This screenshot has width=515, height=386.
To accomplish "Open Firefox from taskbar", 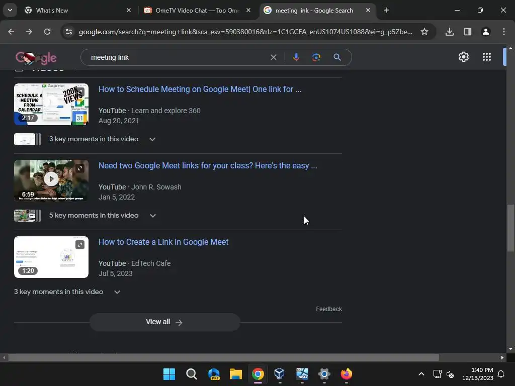I will coord(346,374).
